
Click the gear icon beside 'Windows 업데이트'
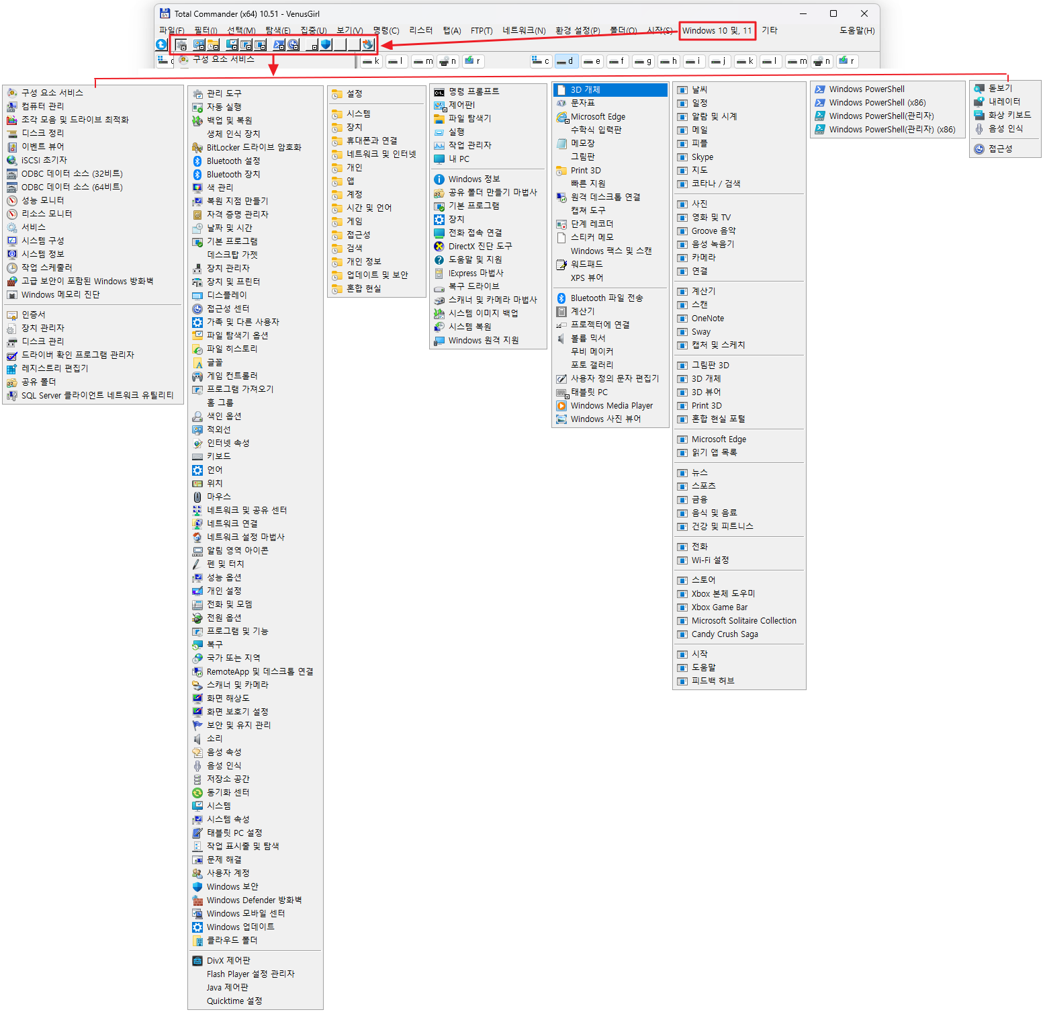tap(197, 927)
